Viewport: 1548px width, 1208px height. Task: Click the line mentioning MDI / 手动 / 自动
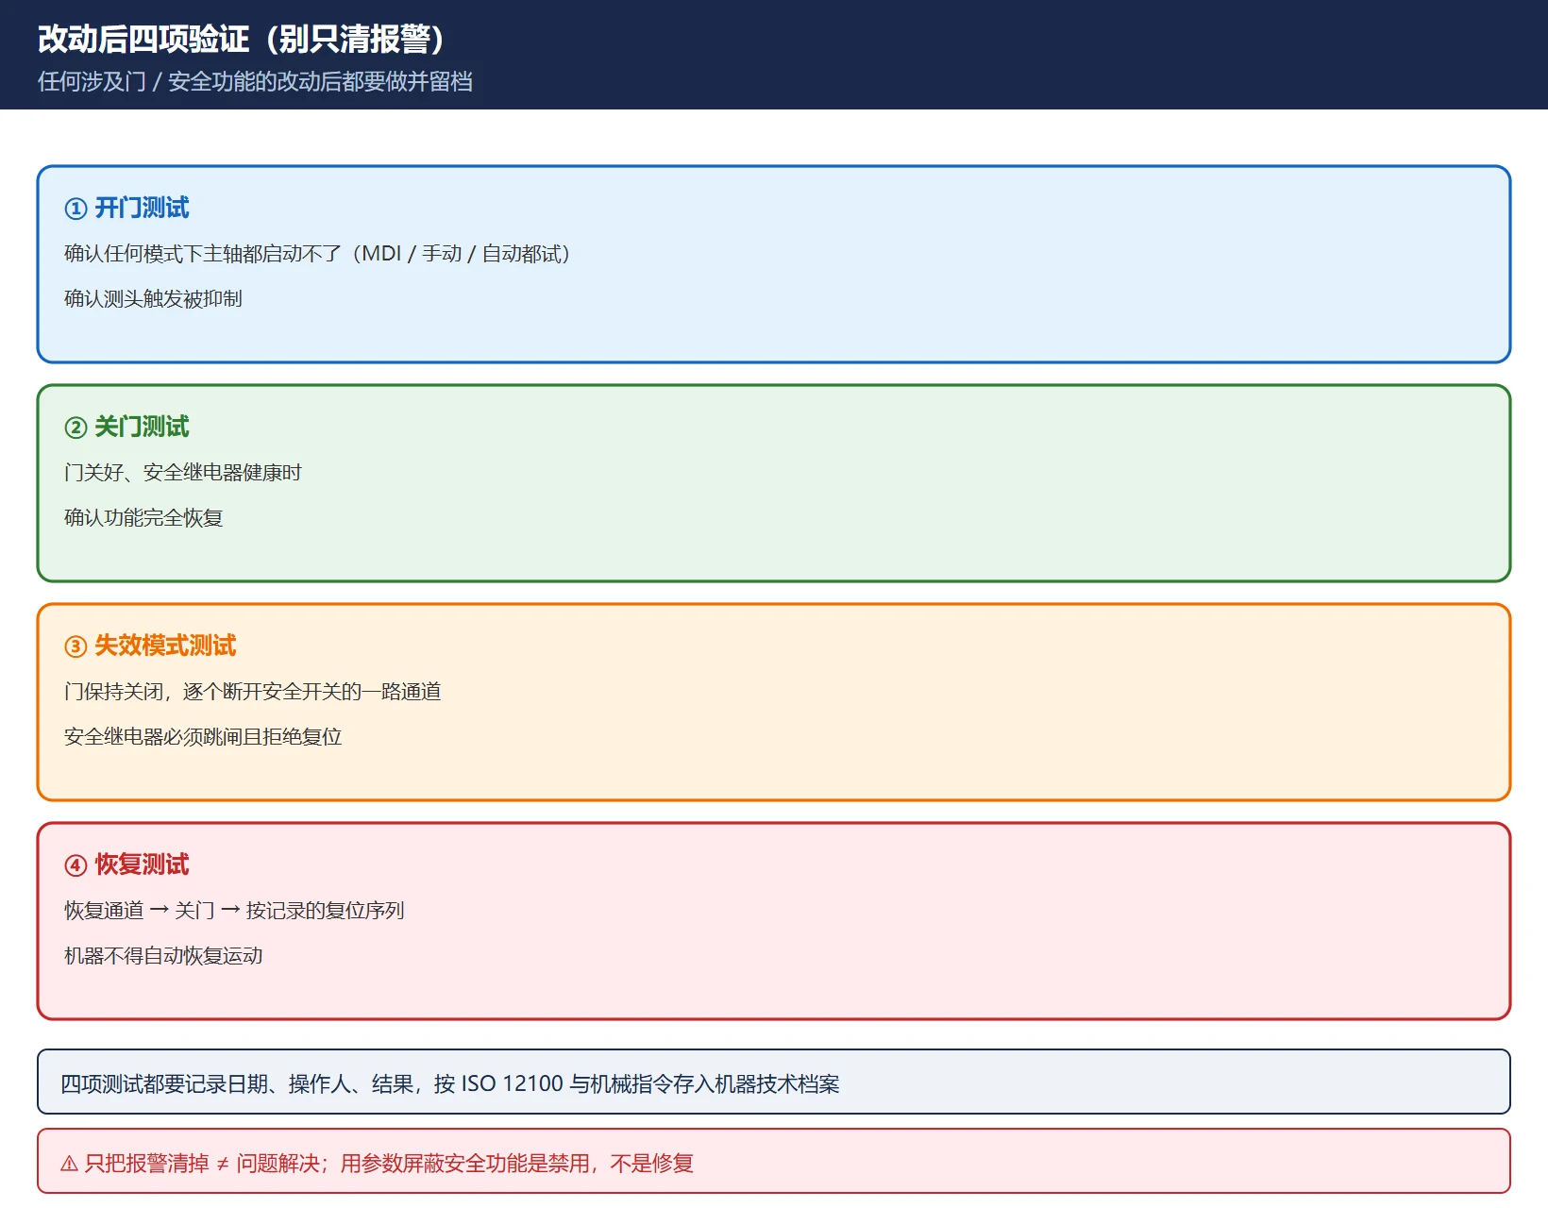coord(317,254)
